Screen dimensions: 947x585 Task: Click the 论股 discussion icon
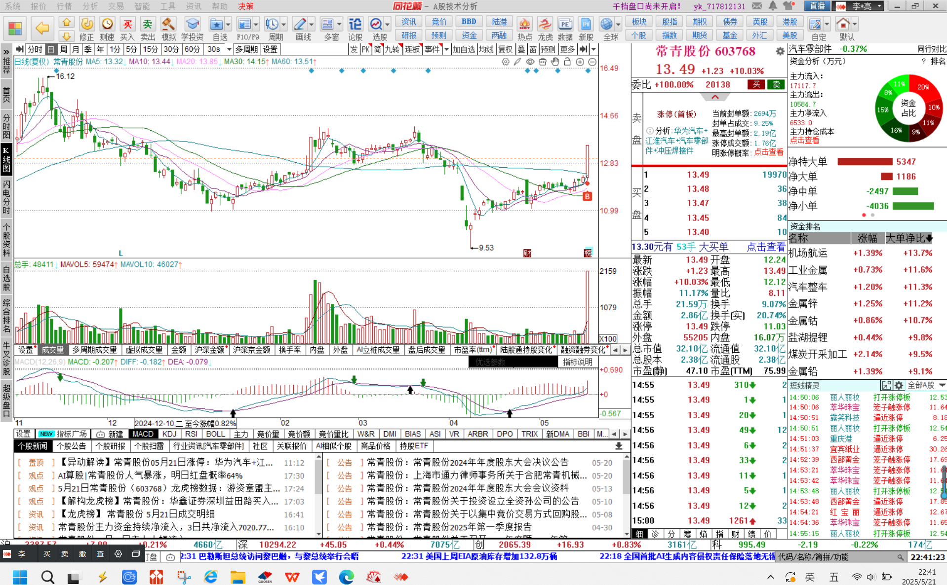[355, 29]
